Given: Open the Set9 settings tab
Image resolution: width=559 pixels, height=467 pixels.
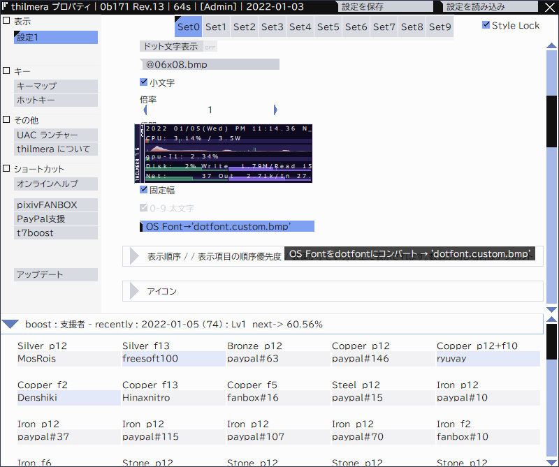Looking at the screenshot, I should (440, 27).
